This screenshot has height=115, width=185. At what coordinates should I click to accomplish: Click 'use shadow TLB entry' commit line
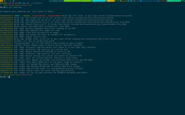pyautogui.click(x=38, y=35)
